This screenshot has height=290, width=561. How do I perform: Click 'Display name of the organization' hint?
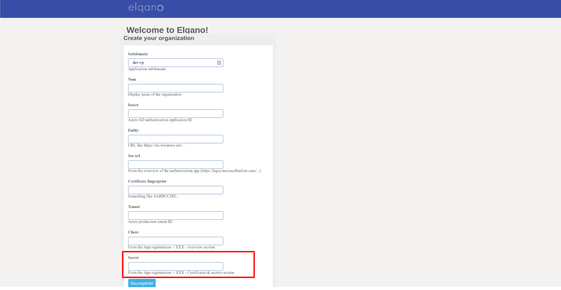[x=155, y=95]
